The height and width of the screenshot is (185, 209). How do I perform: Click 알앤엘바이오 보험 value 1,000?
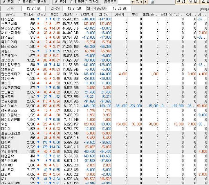pos(154,74)
